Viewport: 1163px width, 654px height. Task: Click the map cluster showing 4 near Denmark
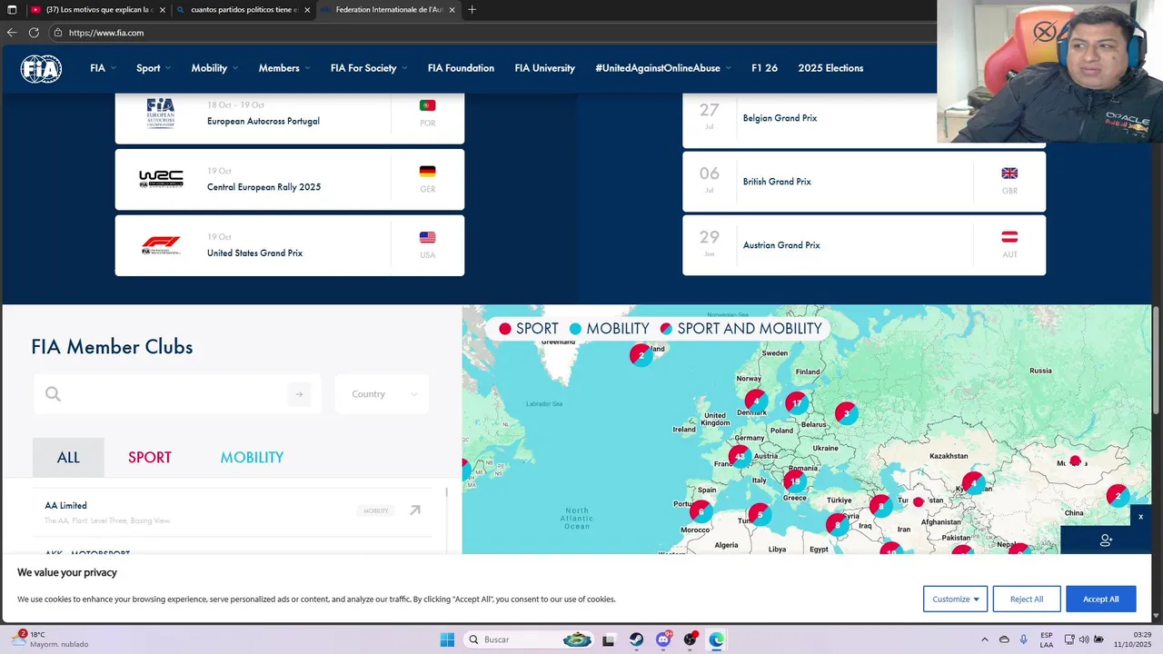(x=756, y=401)
